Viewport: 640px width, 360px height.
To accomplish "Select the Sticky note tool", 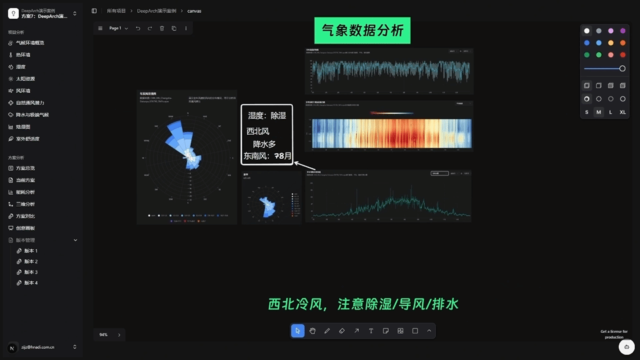I will point(386,331).
